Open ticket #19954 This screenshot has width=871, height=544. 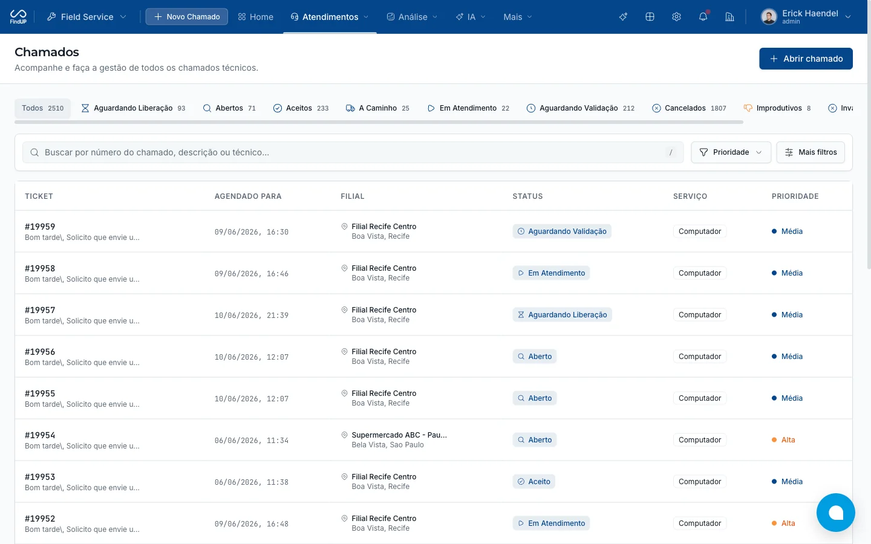(40, 435)
